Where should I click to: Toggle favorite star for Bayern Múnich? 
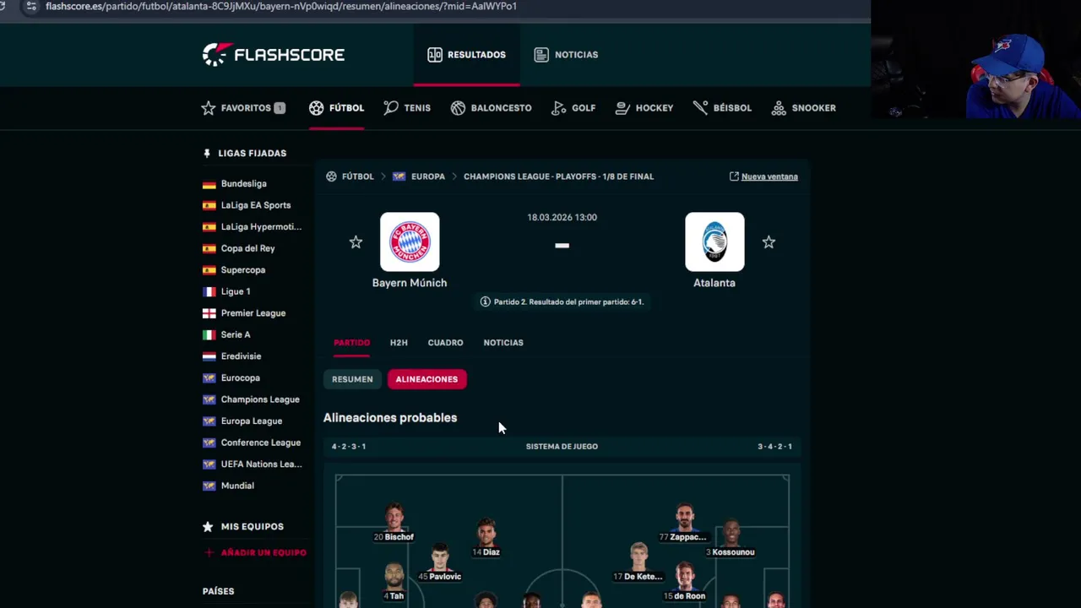click(356, 242)
